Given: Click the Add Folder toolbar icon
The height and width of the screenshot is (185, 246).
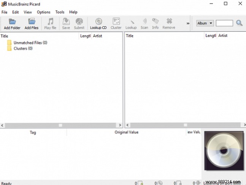Looking at the screenshot, I should click(x=12, y=22).
